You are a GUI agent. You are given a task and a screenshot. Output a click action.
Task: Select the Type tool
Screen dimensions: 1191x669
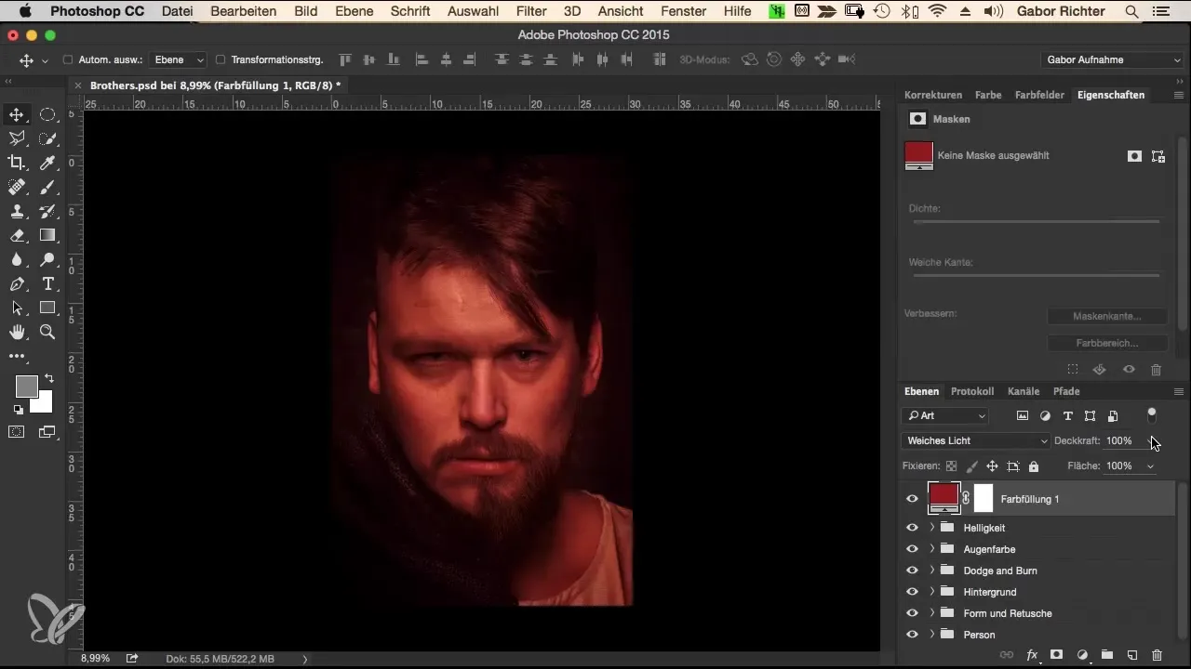[47, 284]
